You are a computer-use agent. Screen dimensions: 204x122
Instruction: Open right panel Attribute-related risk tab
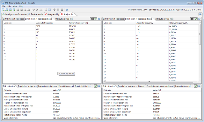point(164,19)
